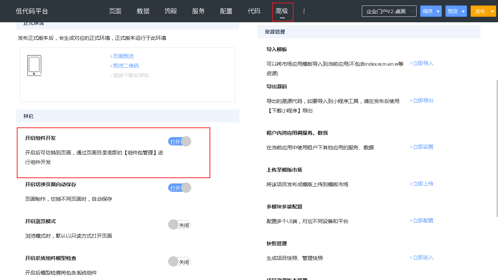Click the 资源管理 section header
Screen dimensions: 498x280
tap(369, 32)
